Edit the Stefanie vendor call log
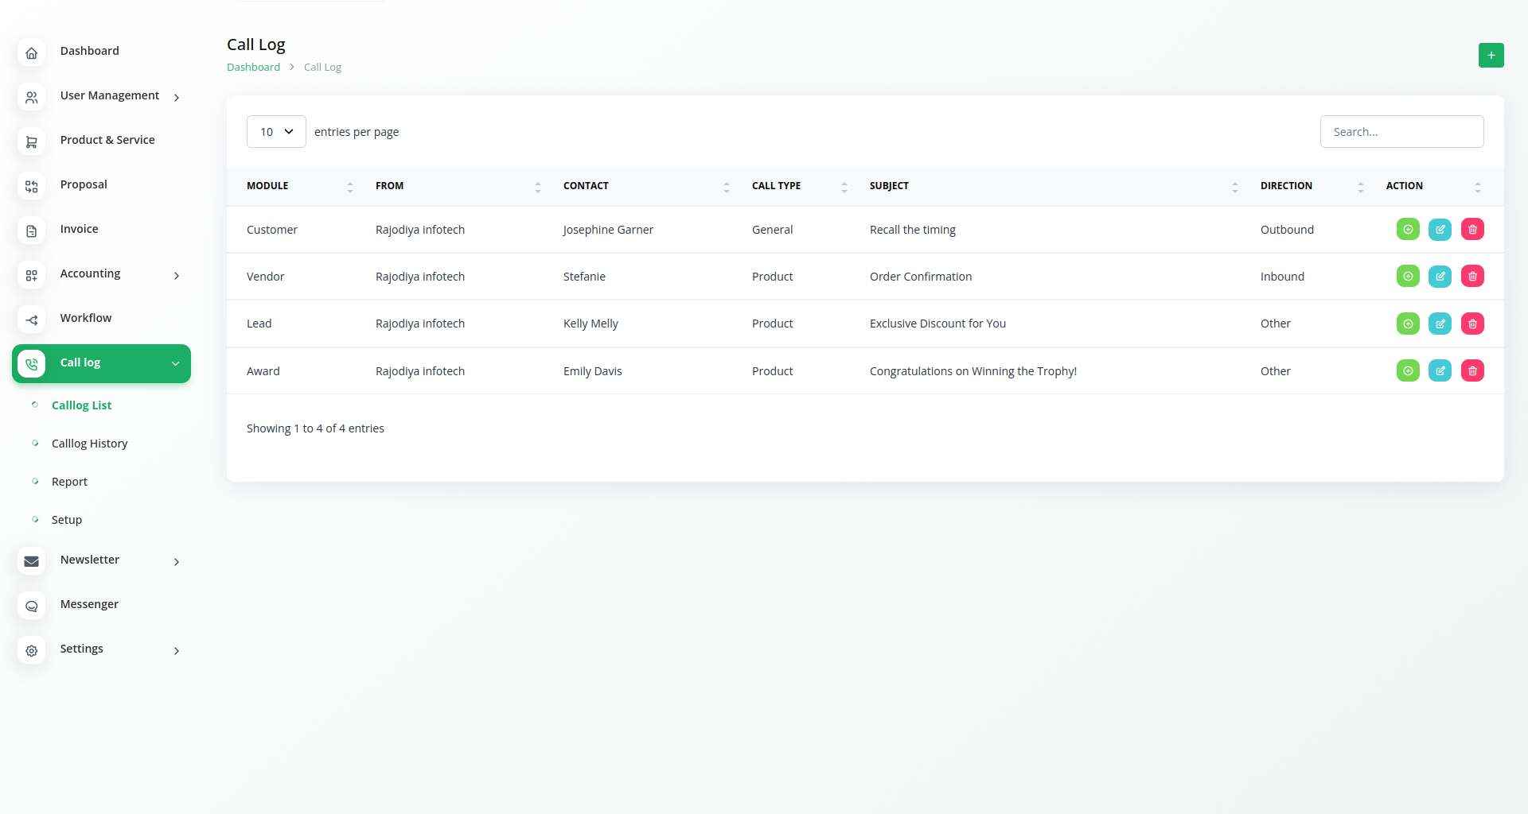The width and height of the screenshot is (1528, 814). 1440,277
